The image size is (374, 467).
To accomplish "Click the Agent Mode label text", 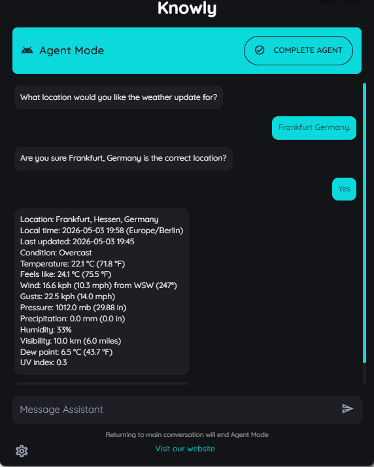I will [x=71, y=50].
